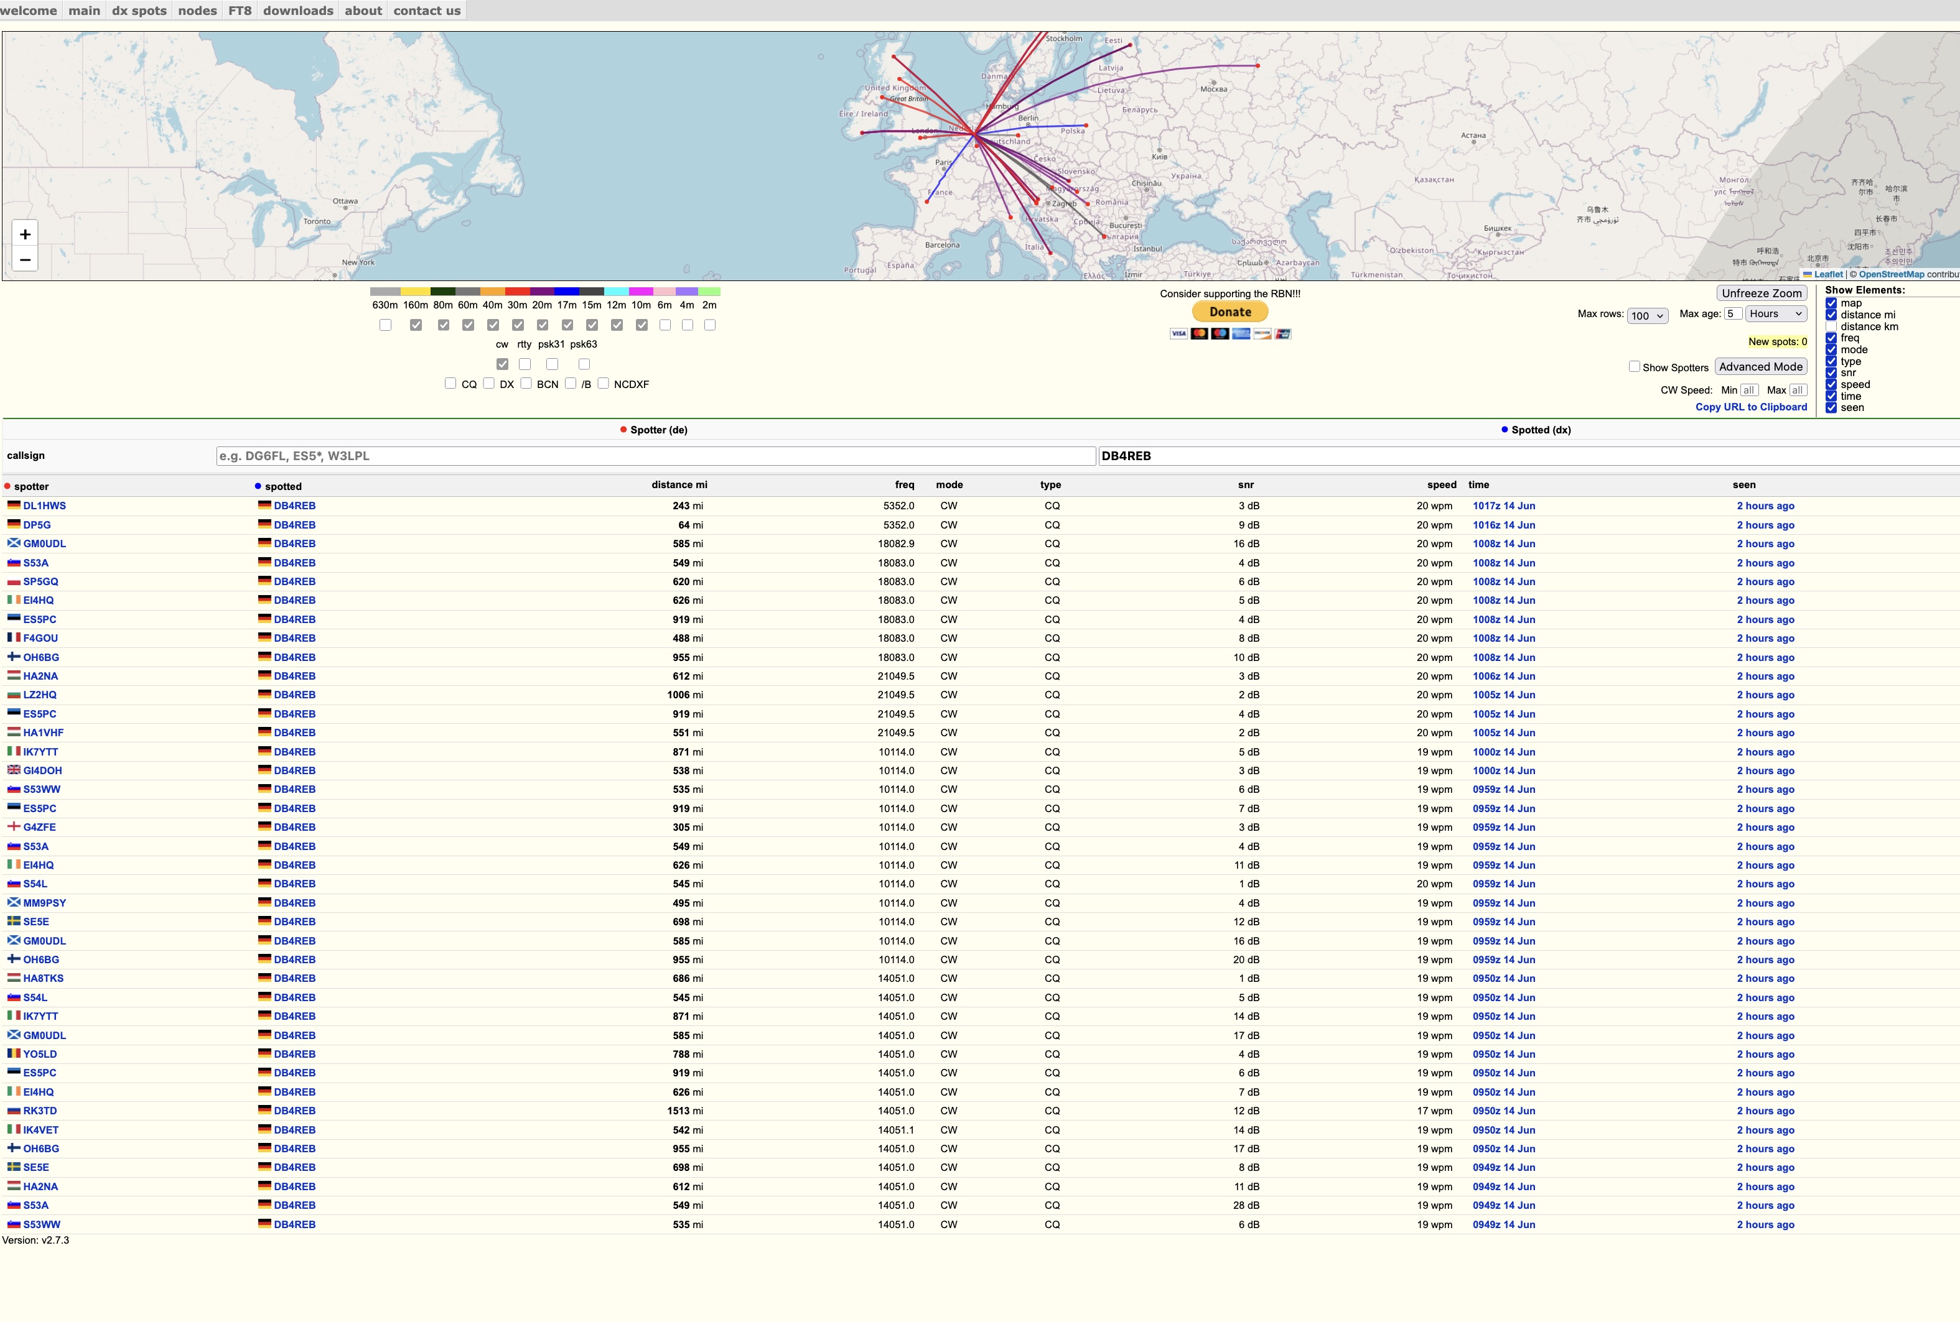This screenshot has height=1322, width=1960.
Task: Enable the 630m band checkbox
Action: pos(385,325)
